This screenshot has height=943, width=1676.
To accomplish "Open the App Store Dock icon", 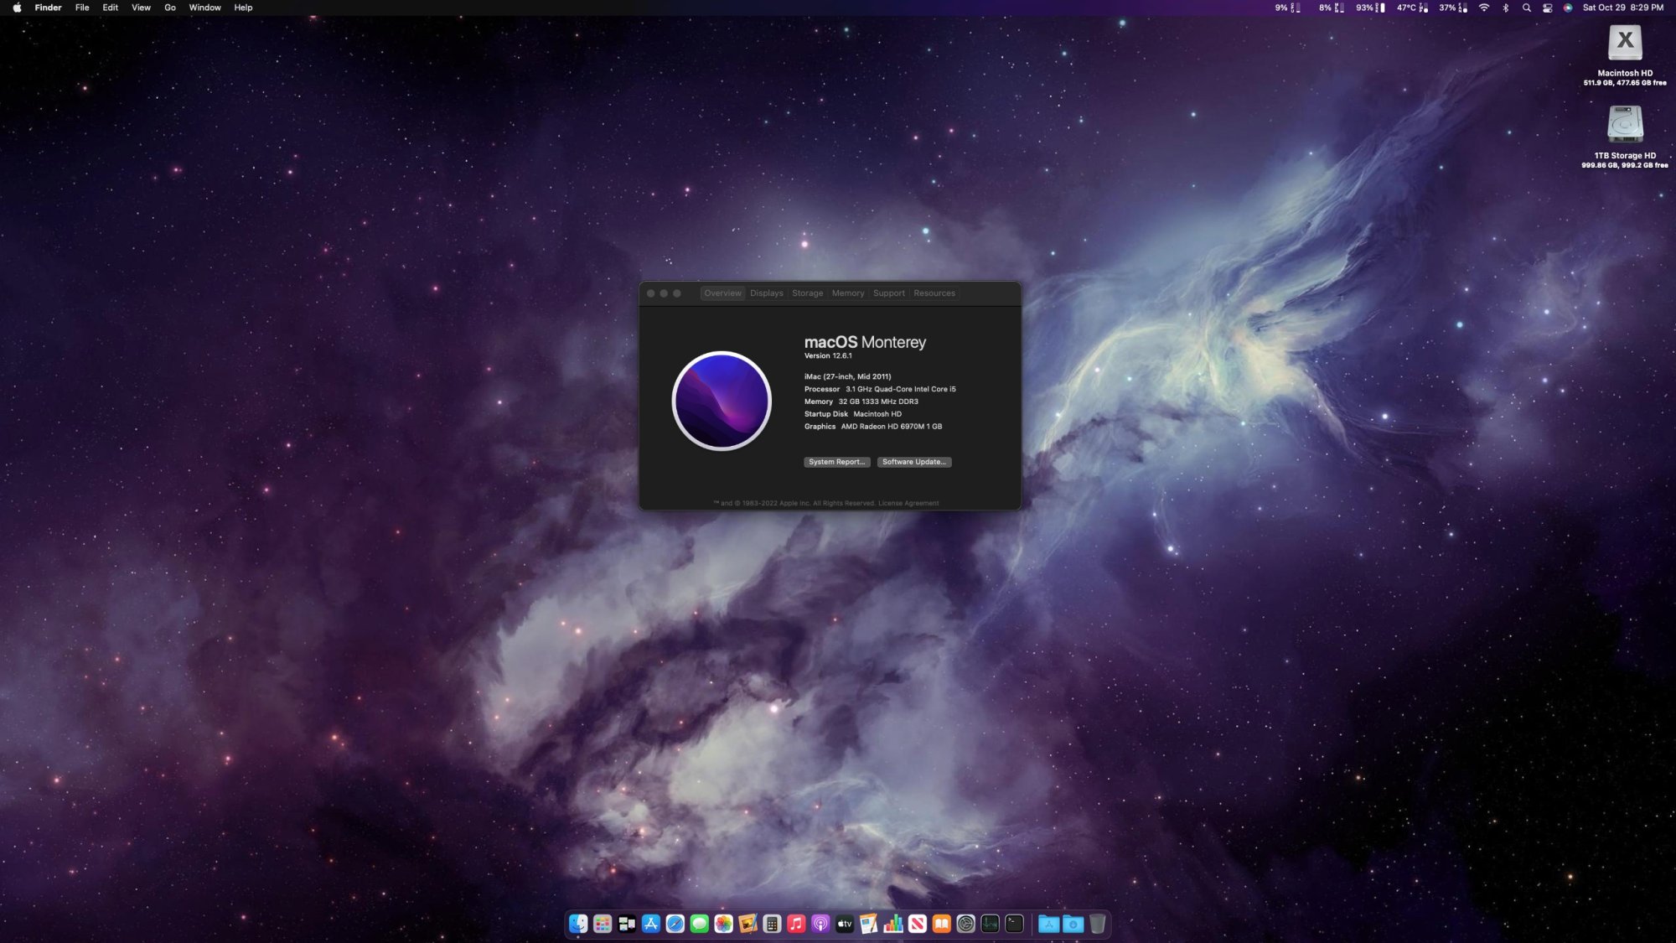I will [651, 924].
